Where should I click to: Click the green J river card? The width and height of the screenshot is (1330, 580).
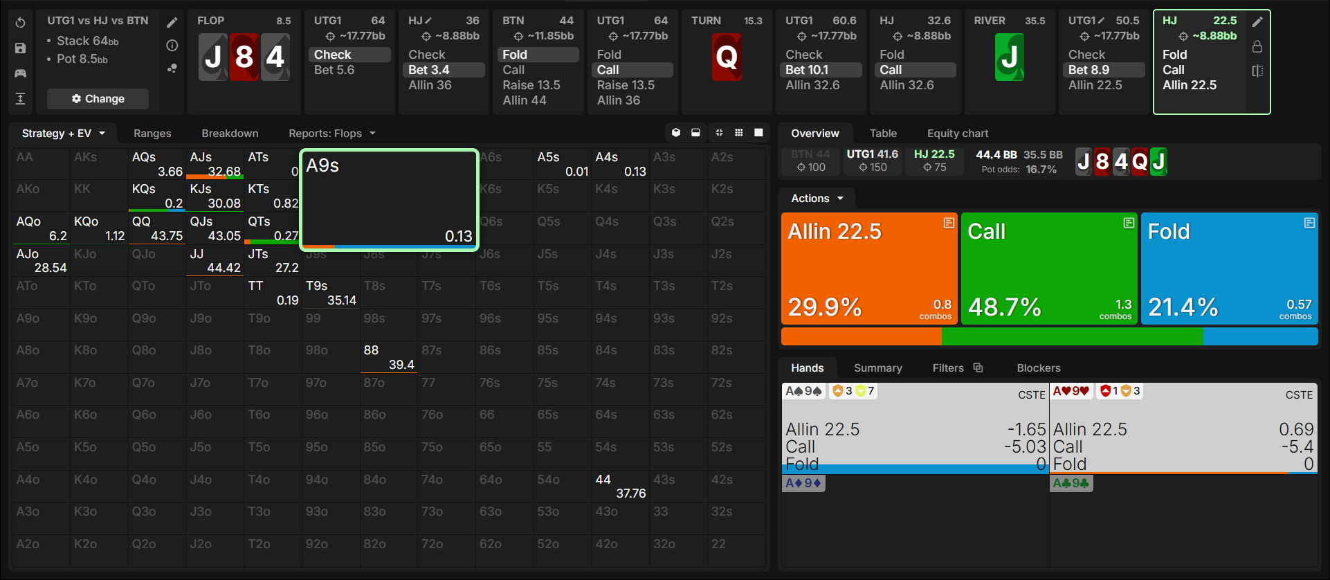(1010, 57)
